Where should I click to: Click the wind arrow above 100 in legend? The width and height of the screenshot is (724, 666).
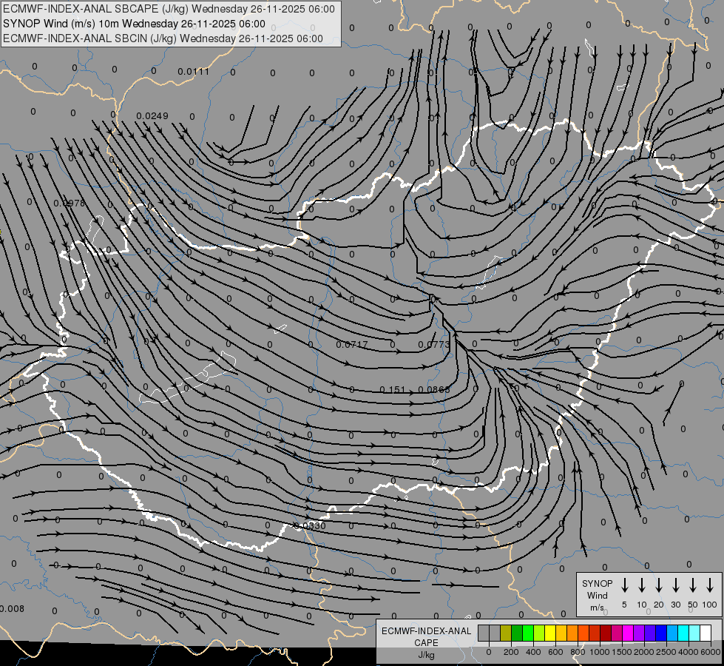[x=710, y=585]
